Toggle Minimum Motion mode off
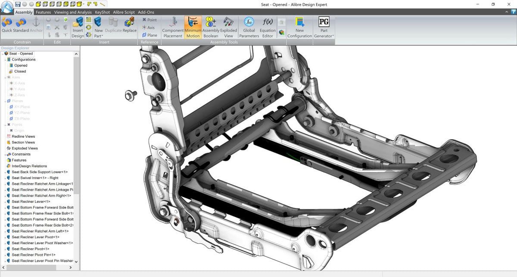 tap(193, 27)
